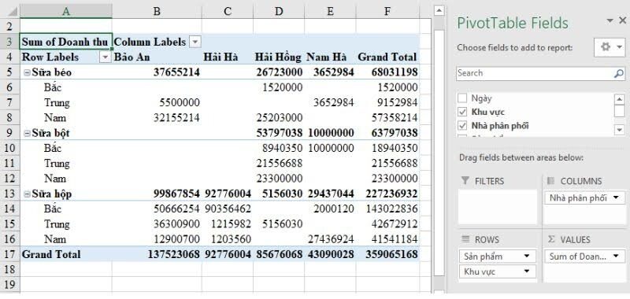This screenshot has height=299, width=630.
Task: Open the PivotTable Fields pane options arrow
Action: 610,20
